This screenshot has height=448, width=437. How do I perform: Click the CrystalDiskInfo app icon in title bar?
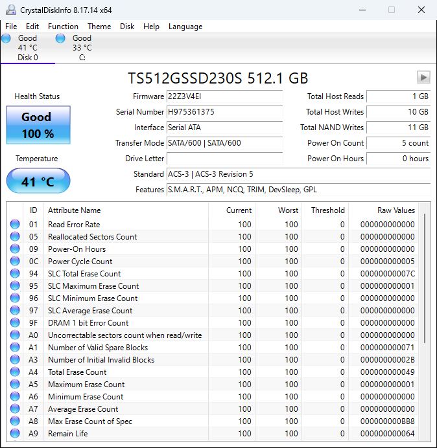coord(10,10)
